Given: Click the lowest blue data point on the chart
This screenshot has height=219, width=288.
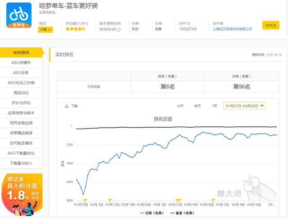Looking at the screenshot, I should (83, 194).
